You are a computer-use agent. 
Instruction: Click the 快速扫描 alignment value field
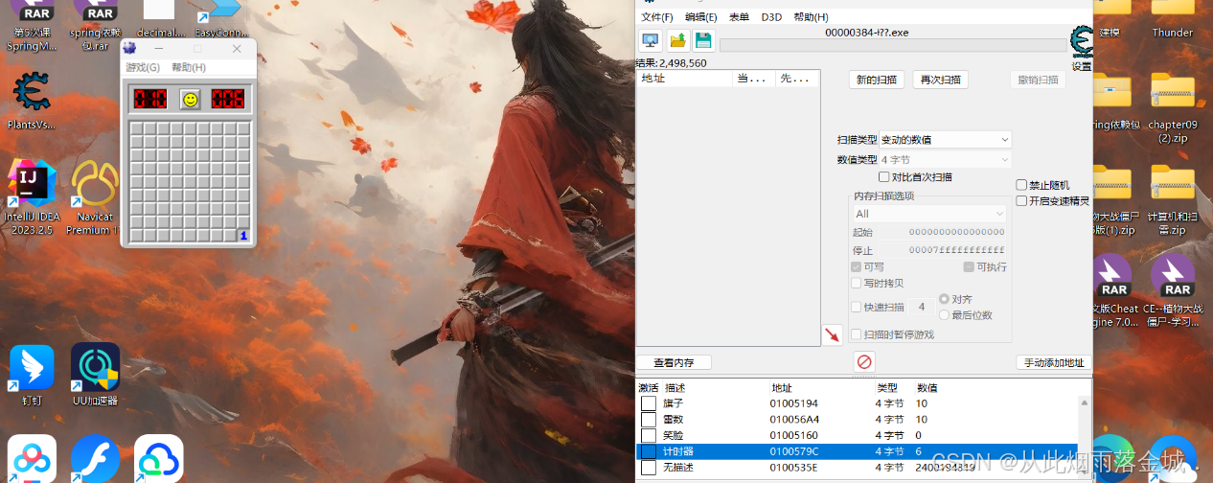[x=922, y=307]
